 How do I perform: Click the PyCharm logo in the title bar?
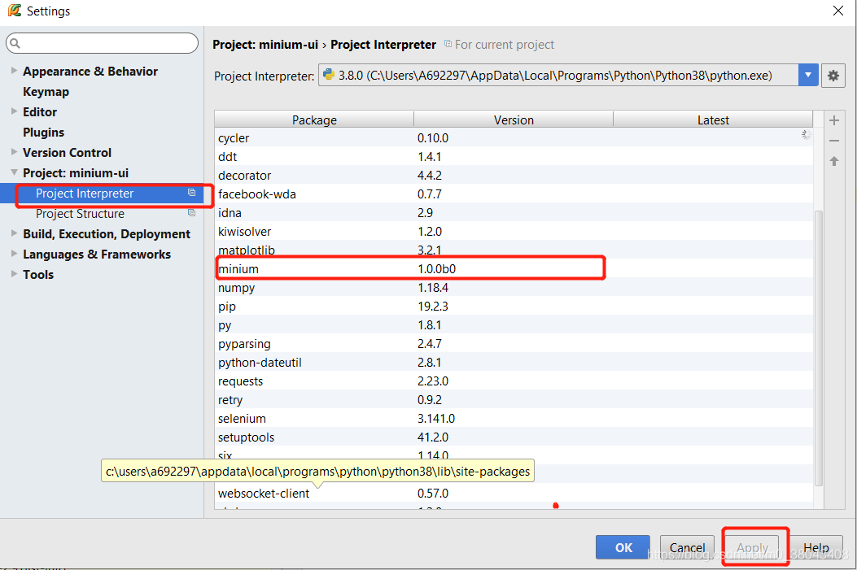coord(14,11)
